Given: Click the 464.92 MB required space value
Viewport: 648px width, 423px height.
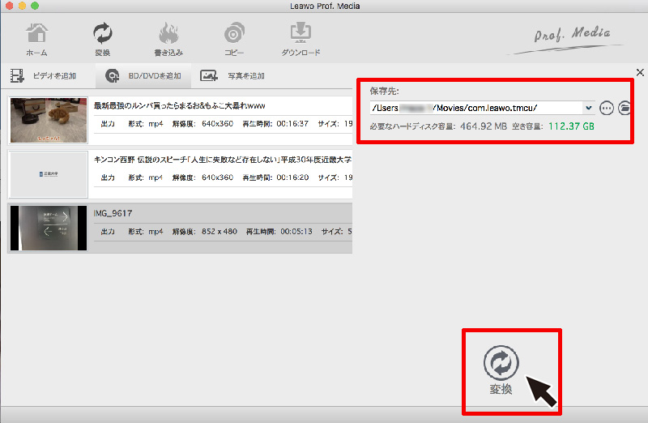Looking at the screenshot, I should coord(484,126).
